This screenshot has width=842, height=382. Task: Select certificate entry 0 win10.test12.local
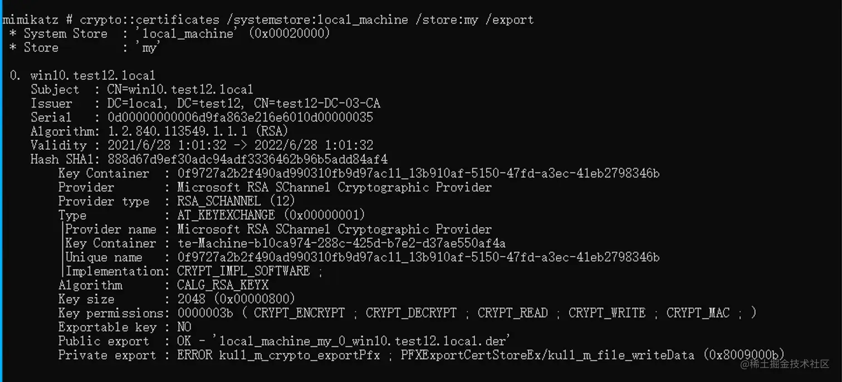(82, 75)
